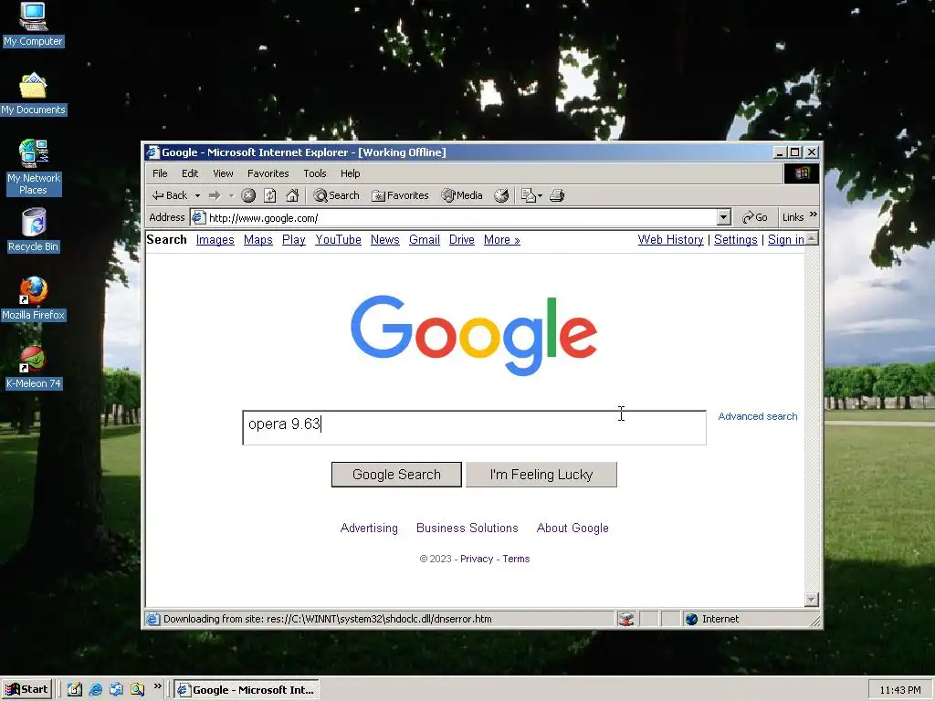The height and width of the screenshot is (701, 935).
Task: Open the News link
Action: click(385, 240)
